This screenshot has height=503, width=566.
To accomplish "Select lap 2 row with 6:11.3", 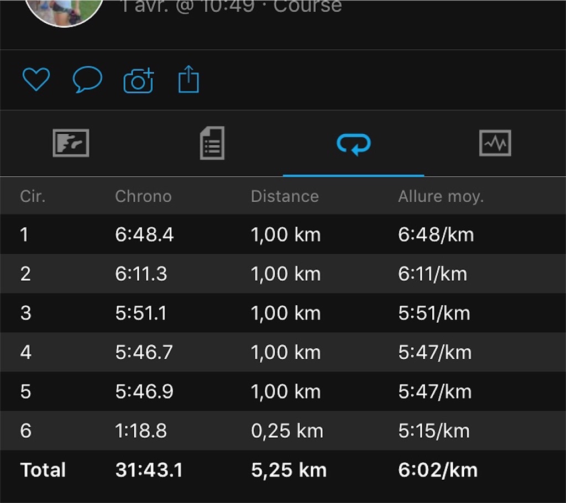I will (283, 274).
